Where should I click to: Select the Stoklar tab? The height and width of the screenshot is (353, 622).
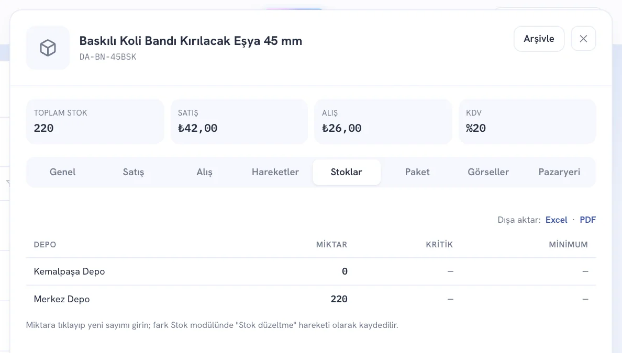[x=346, y=172]
